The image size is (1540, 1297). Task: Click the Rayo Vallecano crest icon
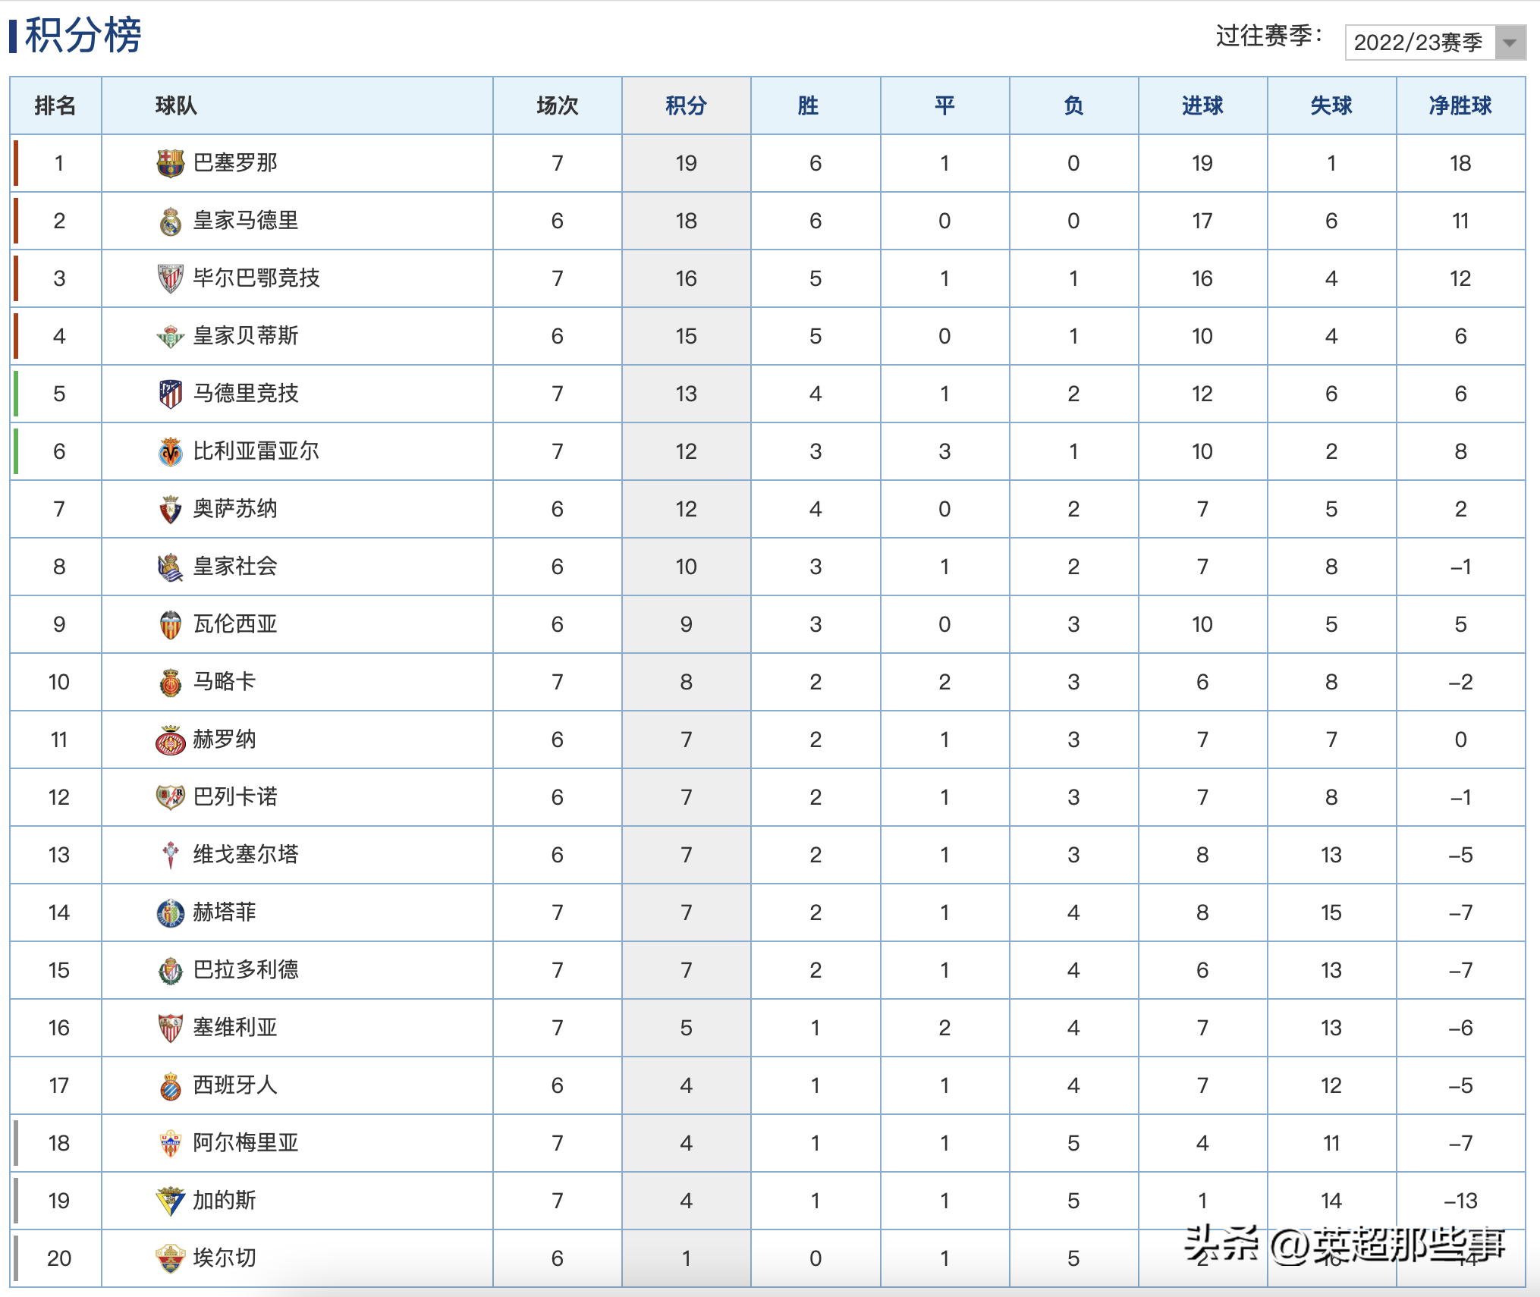coord(171,797)
